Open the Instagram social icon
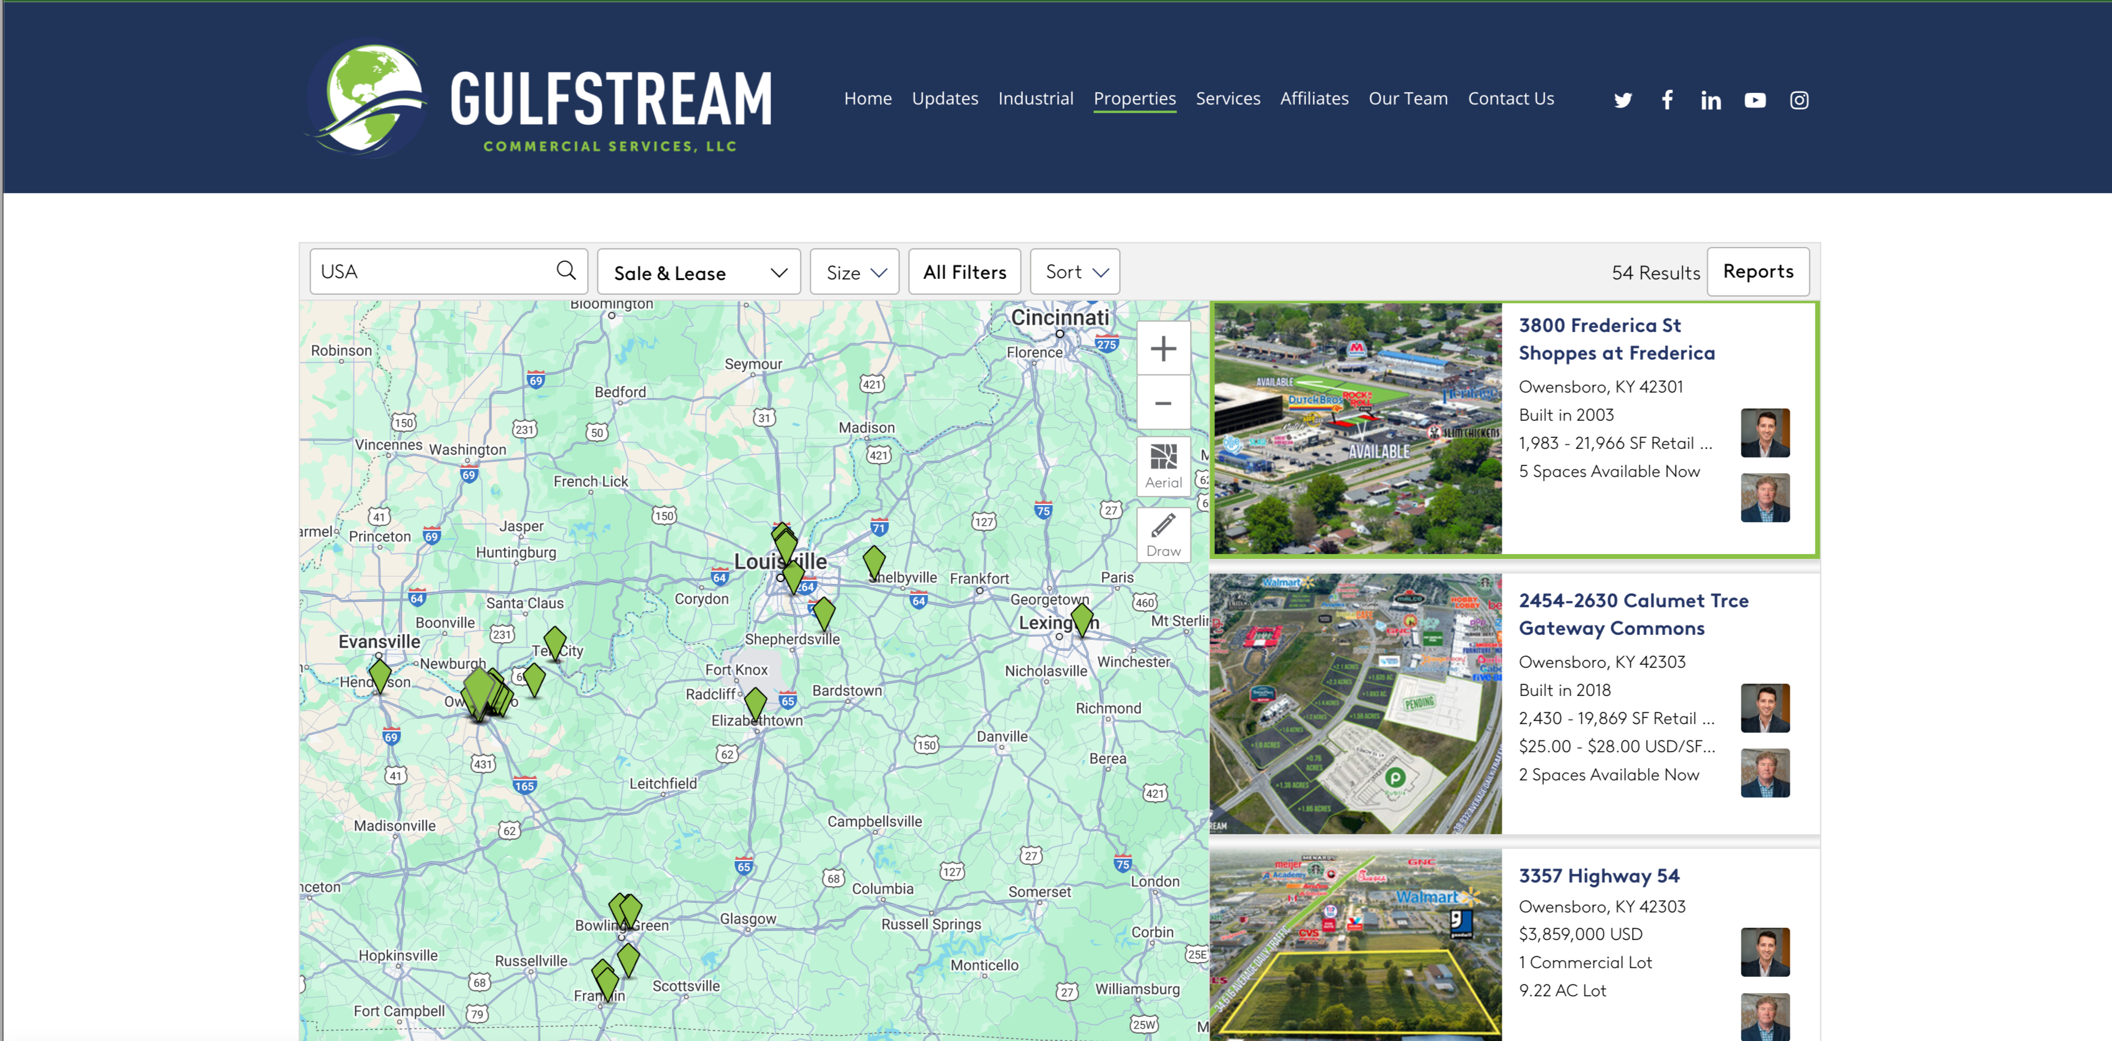The image size is (2112, 1041). click(x=1799, y=100)
